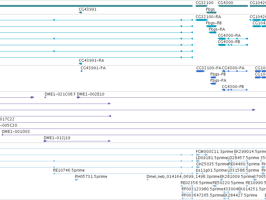
Task: Select the LD09181.5prime EST label
Action: click(212, 158)
